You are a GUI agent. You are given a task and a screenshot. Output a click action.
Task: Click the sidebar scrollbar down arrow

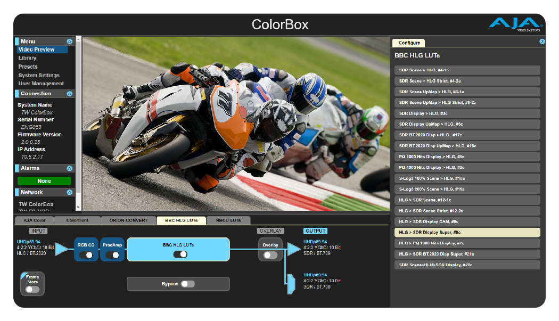coord(78,207)
